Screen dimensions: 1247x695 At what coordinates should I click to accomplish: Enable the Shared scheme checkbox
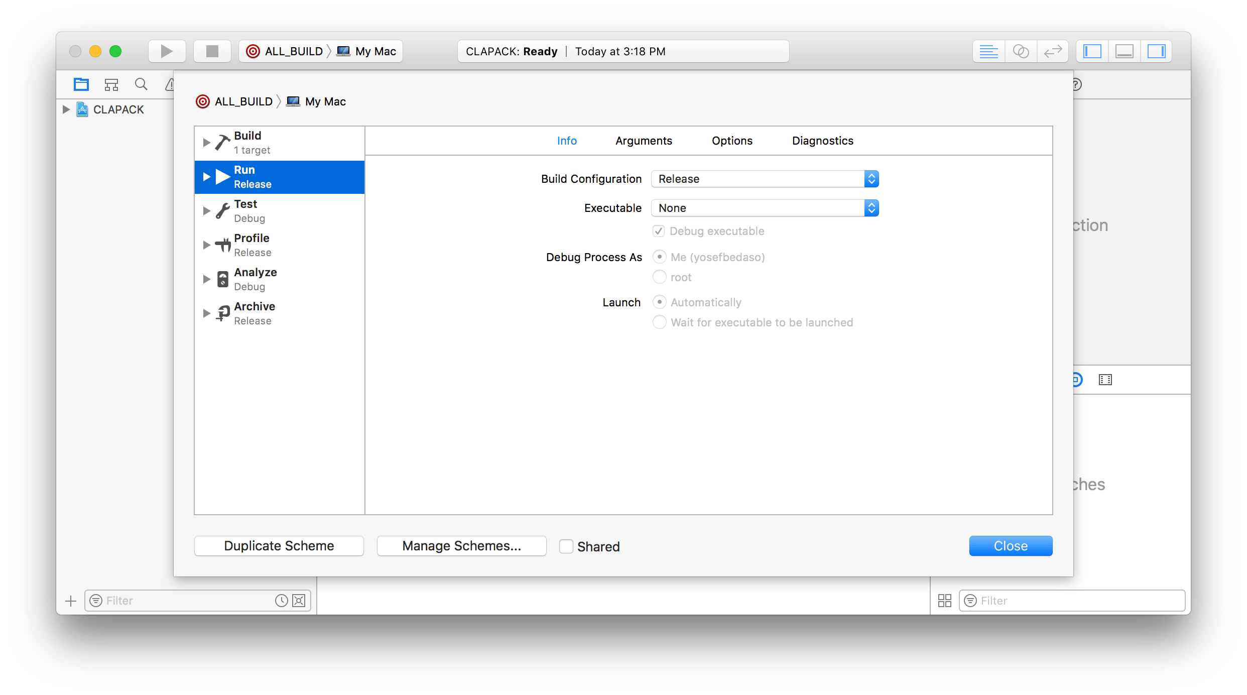[566, 546]
